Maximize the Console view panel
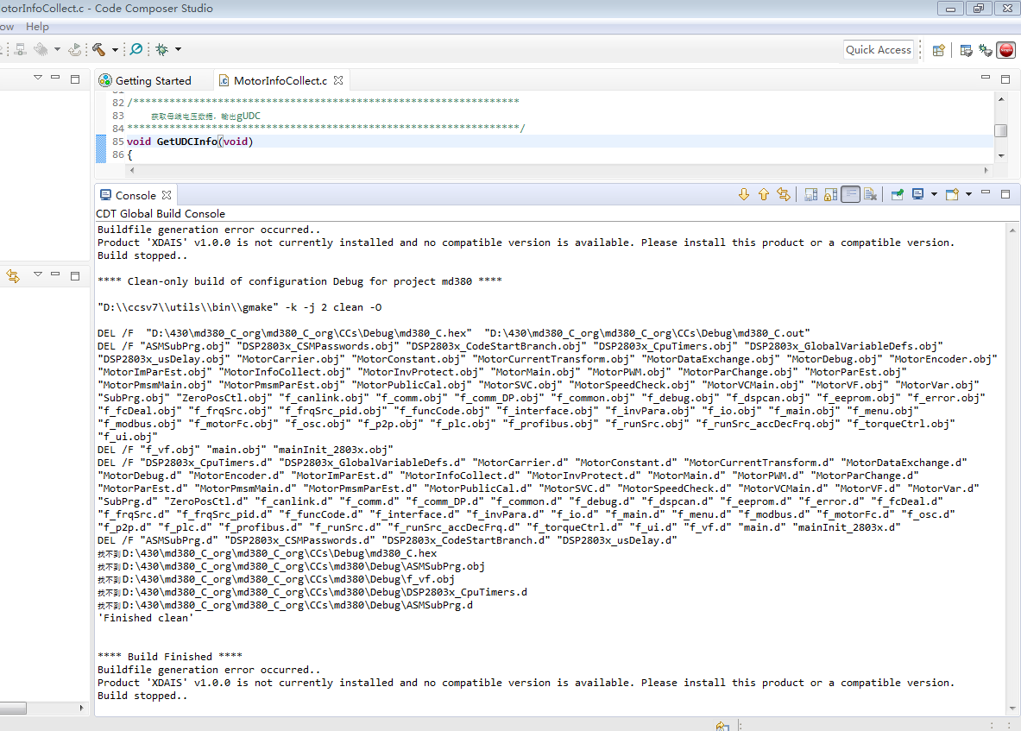This screenshot has width=1021, height=731. pos(1005,194)
